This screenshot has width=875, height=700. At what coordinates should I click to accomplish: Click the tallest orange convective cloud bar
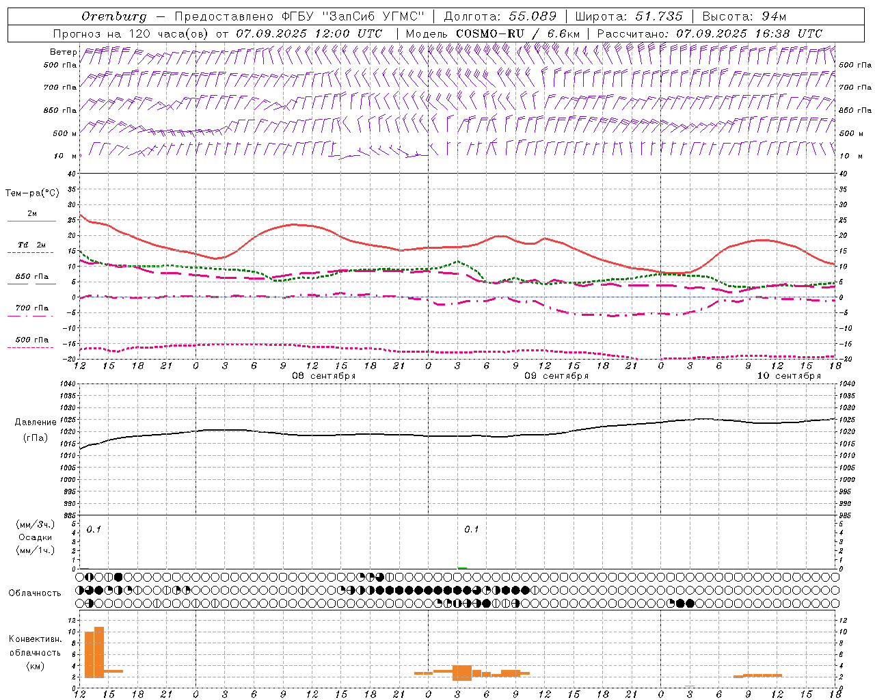coord(99,652)
